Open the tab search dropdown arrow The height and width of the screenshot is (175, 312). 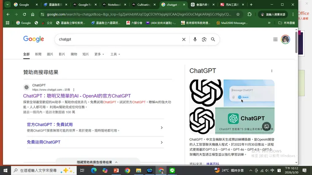[7, 5]
